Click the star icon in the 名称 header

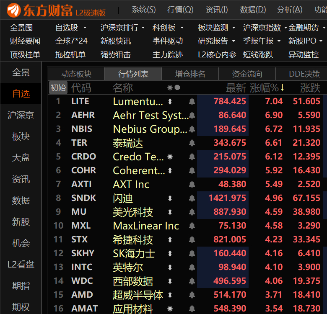pos(170,88)
